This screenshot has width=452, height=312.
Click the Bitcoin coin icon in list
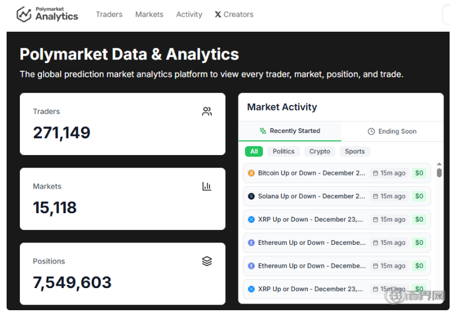(252, 173)
